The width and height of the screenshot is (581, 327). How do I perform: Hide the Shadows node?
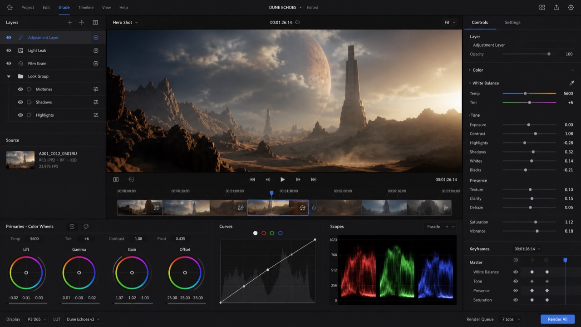[20, 102]
